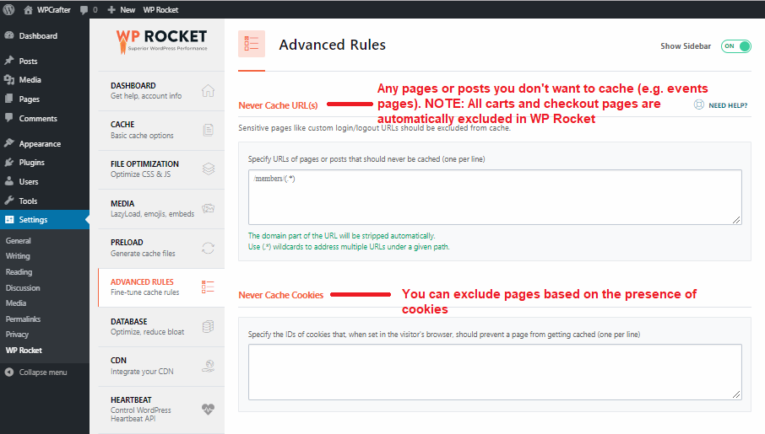Open Discussion settings submenu

[x=23, y=288]
